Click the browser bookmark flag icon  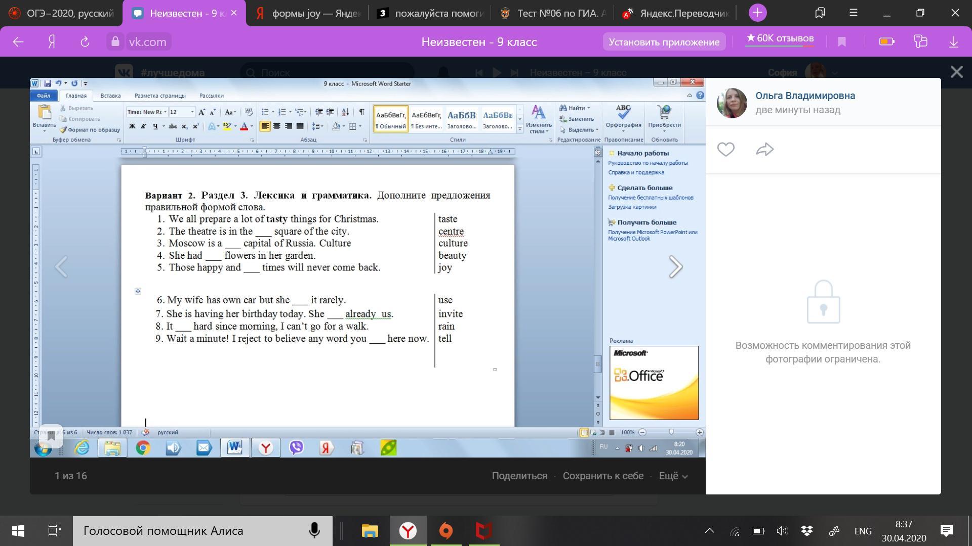(x=842, y=42)
